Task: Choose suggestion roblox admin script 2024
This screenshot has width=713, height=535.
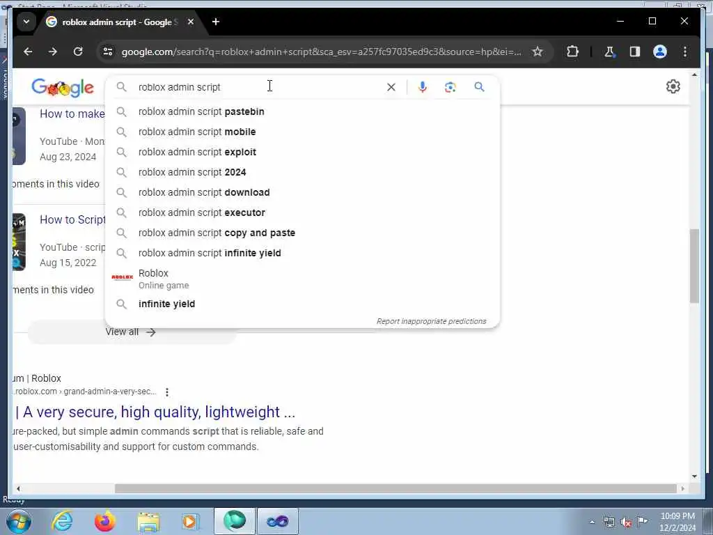Action: (302, 173)
